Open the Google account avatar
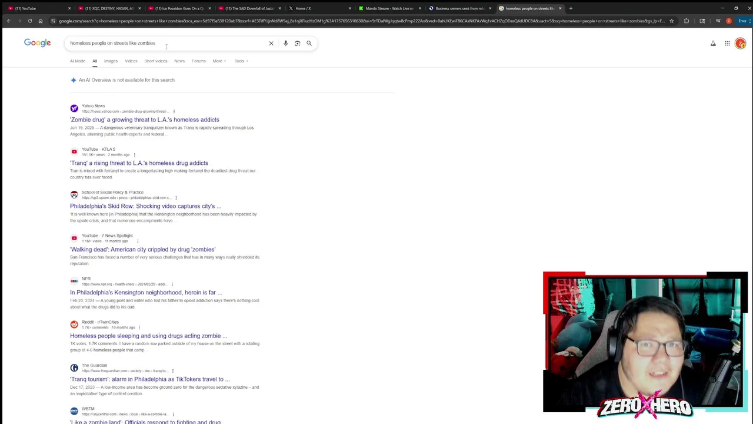Screen dimensions: 753x424 (741, 43)
